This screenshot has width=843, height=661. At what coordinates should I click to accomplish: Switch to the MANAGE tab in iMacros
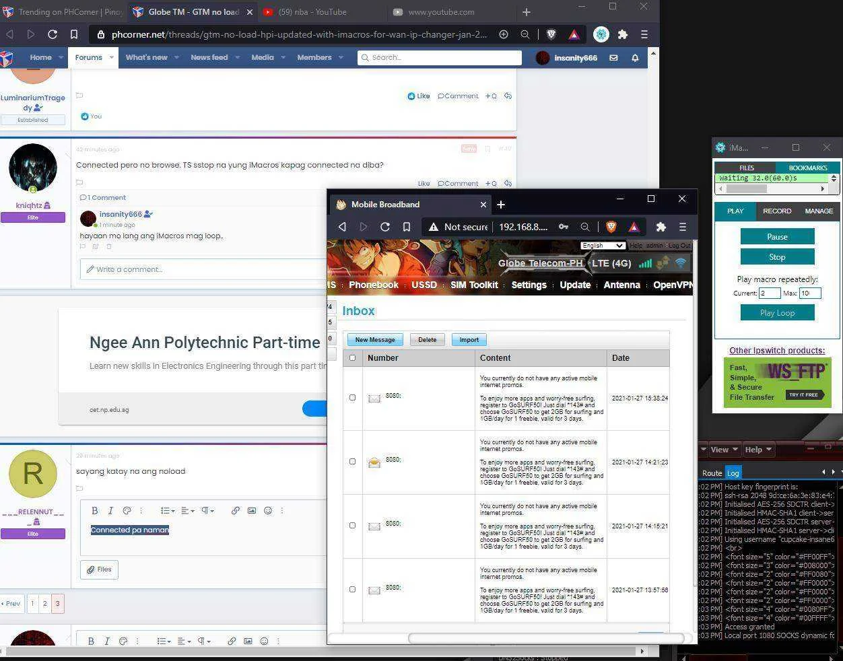819,211
